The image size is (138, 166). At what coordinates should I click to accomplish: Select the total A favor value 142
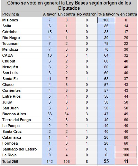[49, 162]
